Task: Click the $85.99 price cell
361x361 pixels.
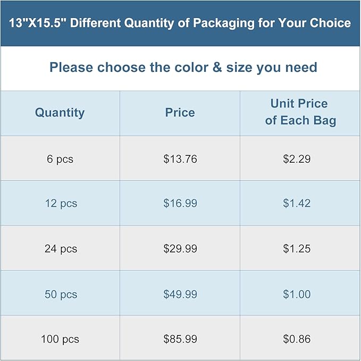Action: tap(180, 339)
